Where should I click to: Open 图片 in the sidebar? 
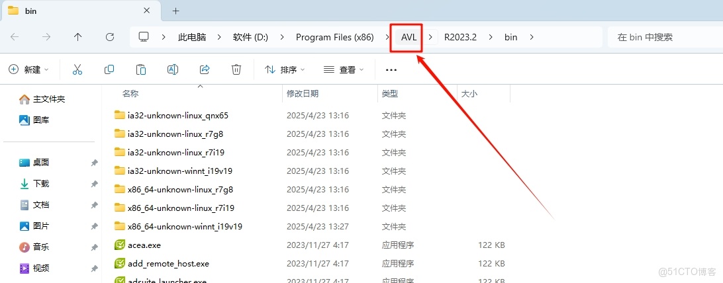34,226
